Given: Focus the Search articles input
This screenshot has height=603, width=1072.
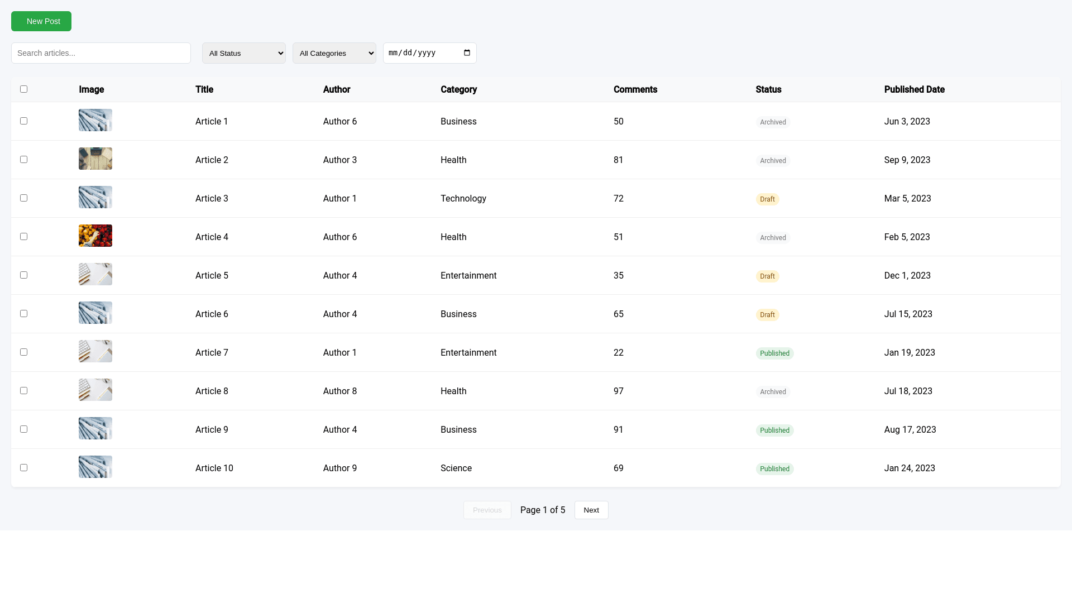Looking at the screenshot, I should tap(101, 53).
